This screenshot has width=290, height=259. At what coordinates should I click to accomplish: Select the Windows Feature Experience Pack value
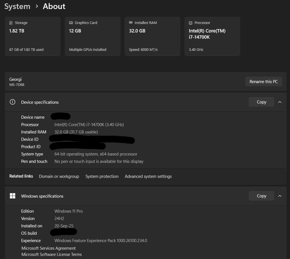[x=101, y=241]
